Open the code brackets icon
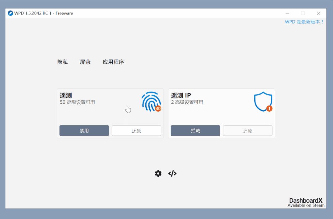333x219 pixels. pyautogui.click(x=172, y=173)
